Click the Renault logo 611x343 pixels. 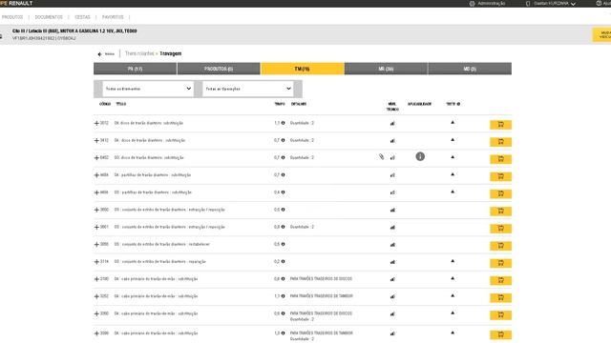click(x=16, y=3)
